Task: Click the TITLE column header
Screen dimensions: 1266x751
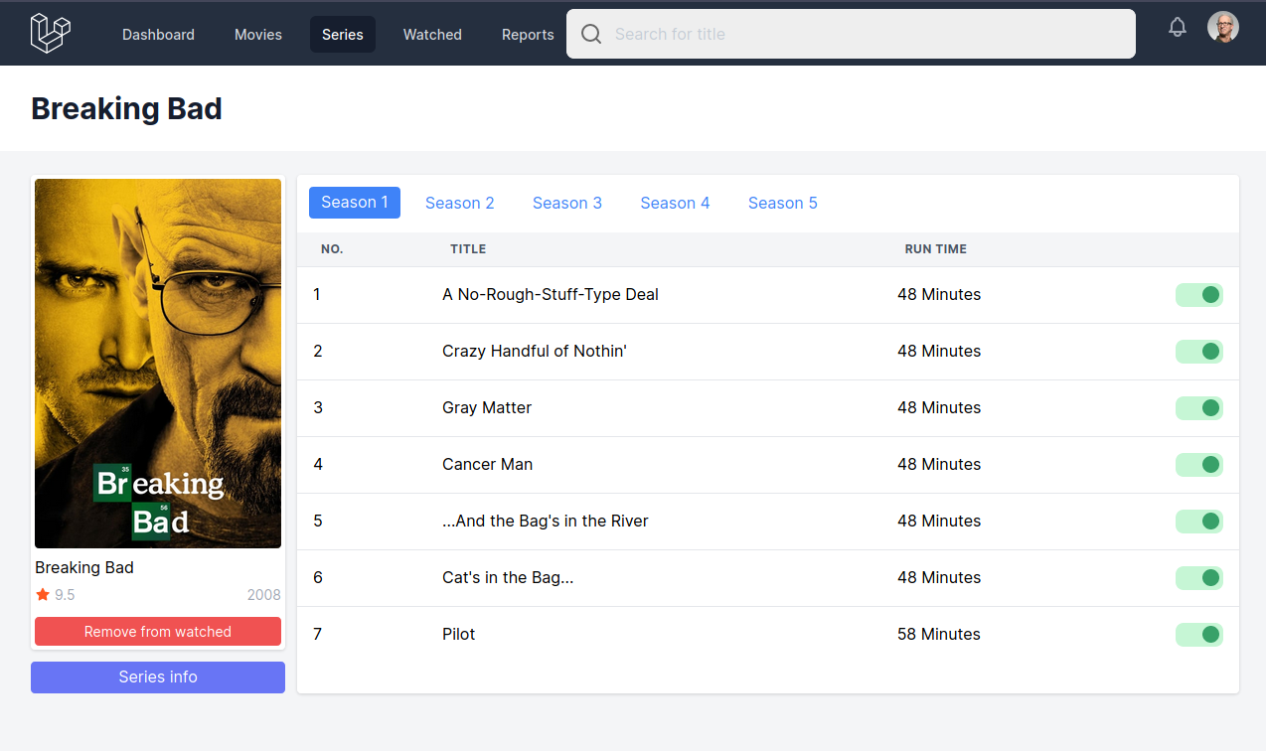Action: pos(468,249)
